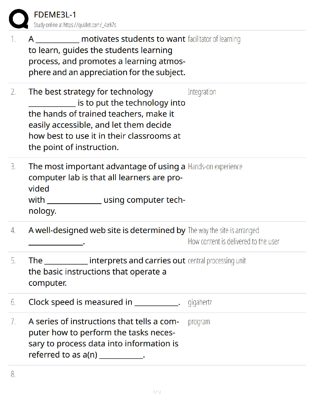Click 'The way the site is arranged'
The height and width of the screenshot is (406, 314).
pos(223,230)
